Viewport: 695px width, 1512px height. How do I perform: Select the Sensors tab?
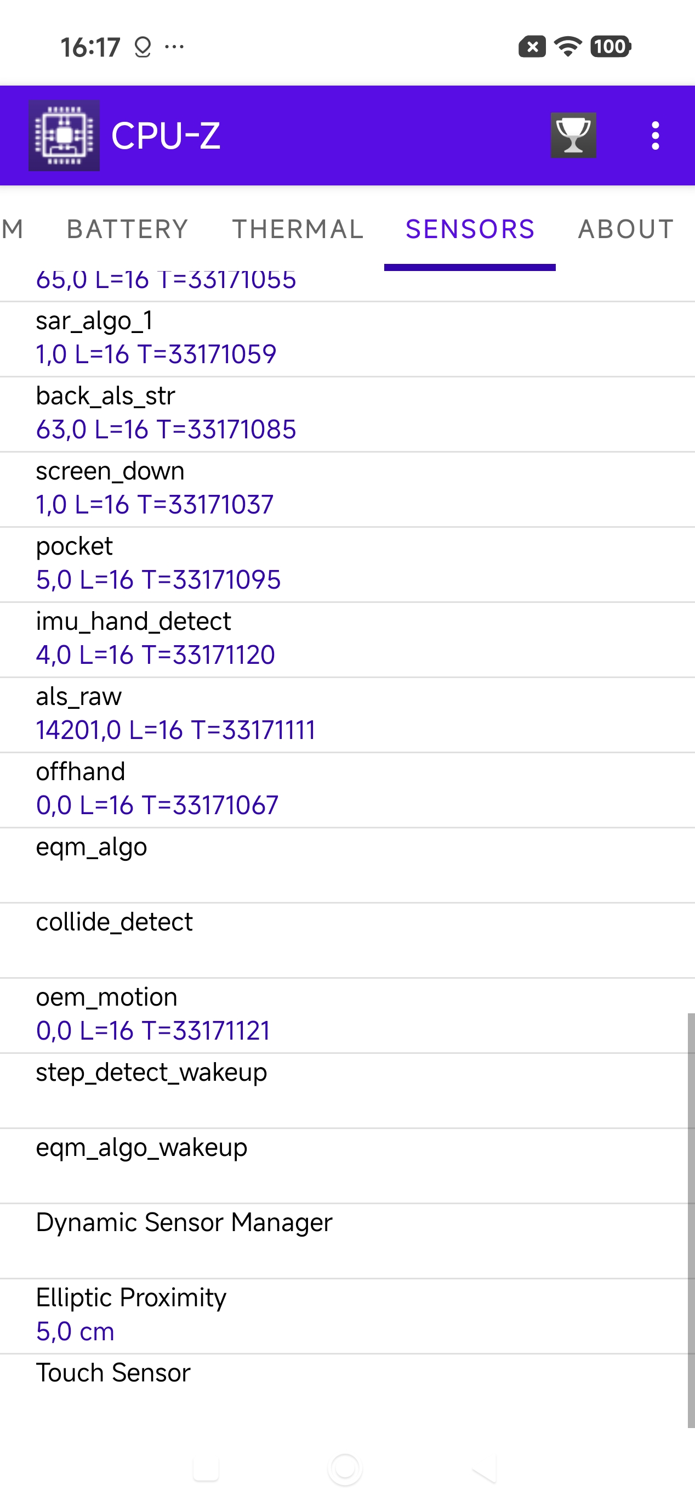(x=470, y=229)
